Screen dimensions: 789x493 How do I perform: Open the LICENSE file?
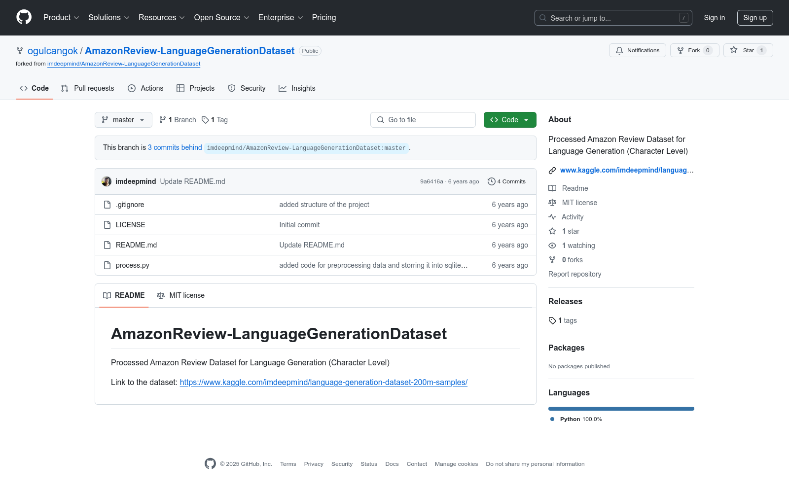[131, 225]
